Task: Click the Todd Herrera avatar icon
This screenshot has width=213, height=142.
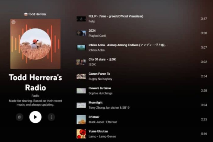Action: pos(26,14)
